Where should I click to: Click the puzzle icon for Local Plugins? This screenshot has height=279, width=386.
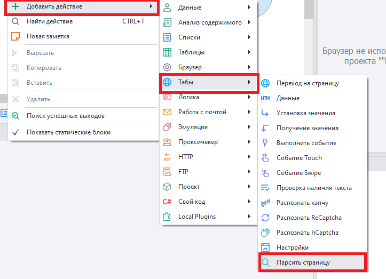click(167, 217)
